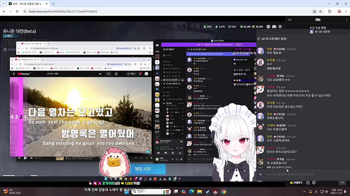Click the s9-유니온대전-잡담 channel header
The image size is (350, 196).
(274, 39)
